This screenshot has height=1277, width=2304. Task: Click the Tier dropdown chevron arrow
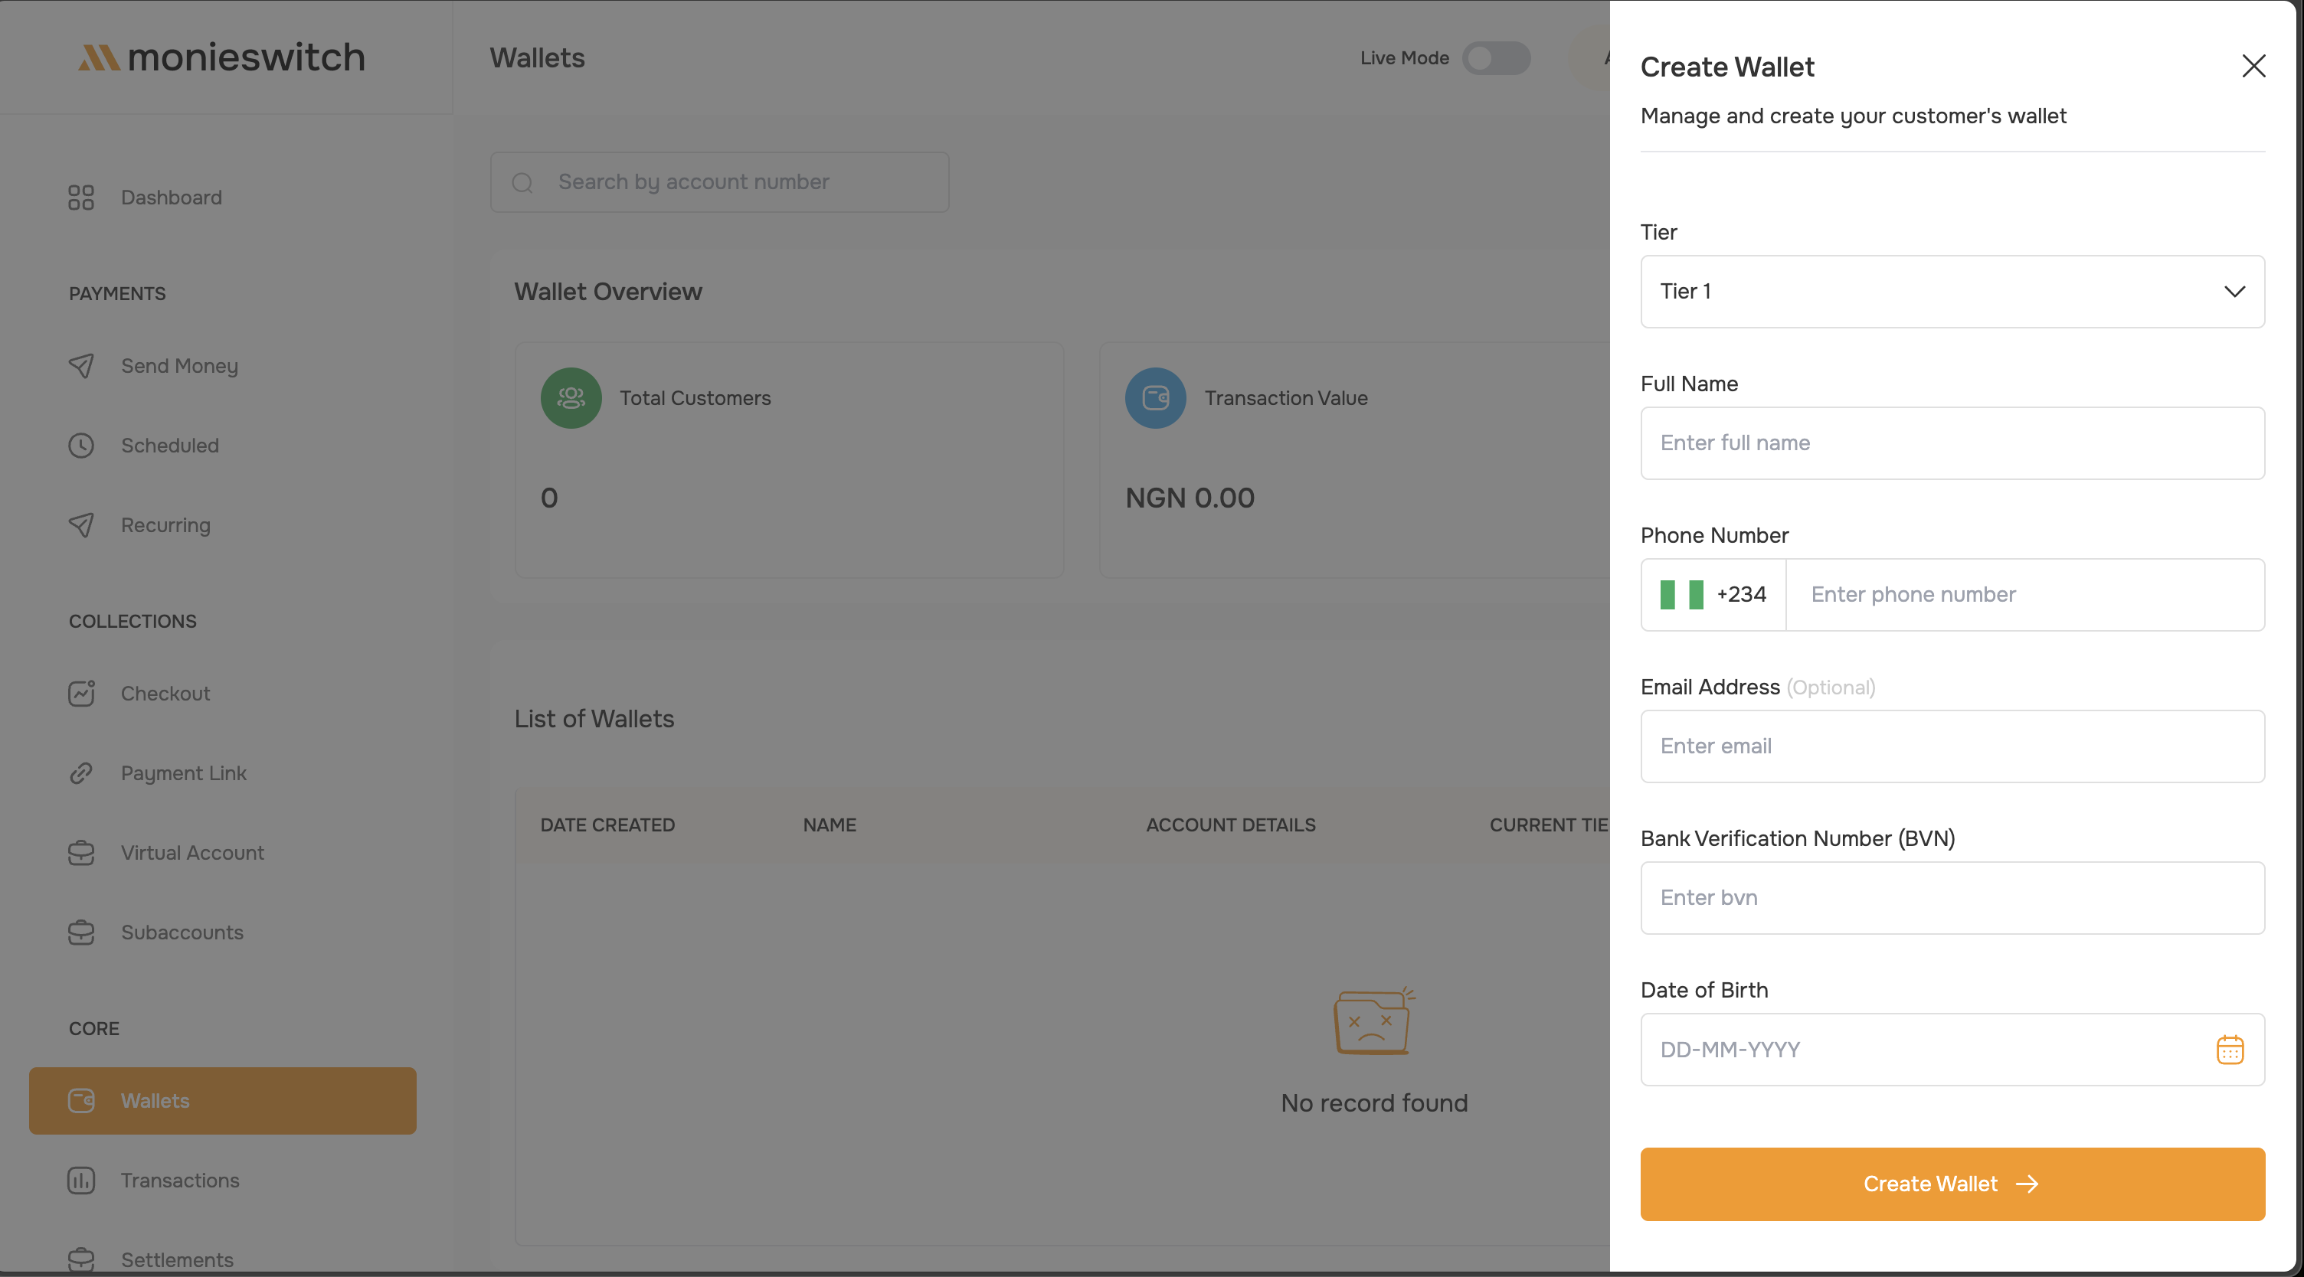point(2234,292)
